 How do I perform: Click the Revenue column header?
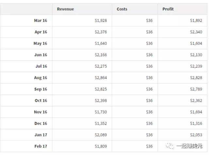coord(65,9)
